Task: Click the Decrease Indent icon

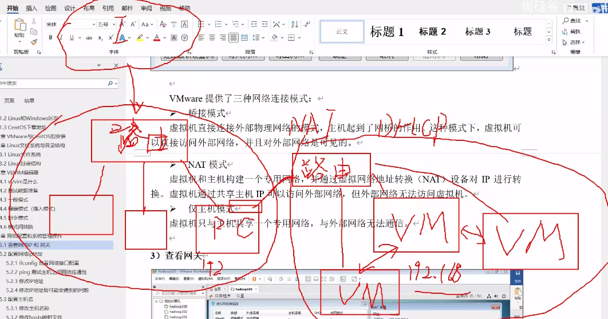Action: click(254, 24)
